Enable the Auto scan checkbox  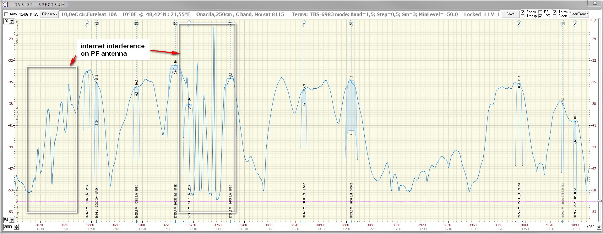pyautogui.click(x=6, y=14)
